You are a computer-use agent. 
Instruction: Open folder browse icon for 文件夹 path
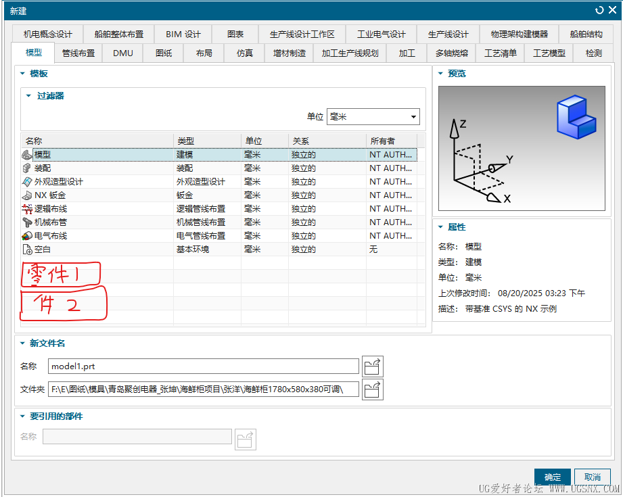tap(373, 389)
